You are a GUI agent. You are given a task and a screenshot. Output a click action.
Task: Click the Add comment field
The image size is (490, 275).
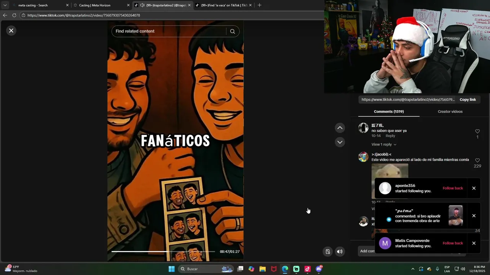(x=367, y=251)
